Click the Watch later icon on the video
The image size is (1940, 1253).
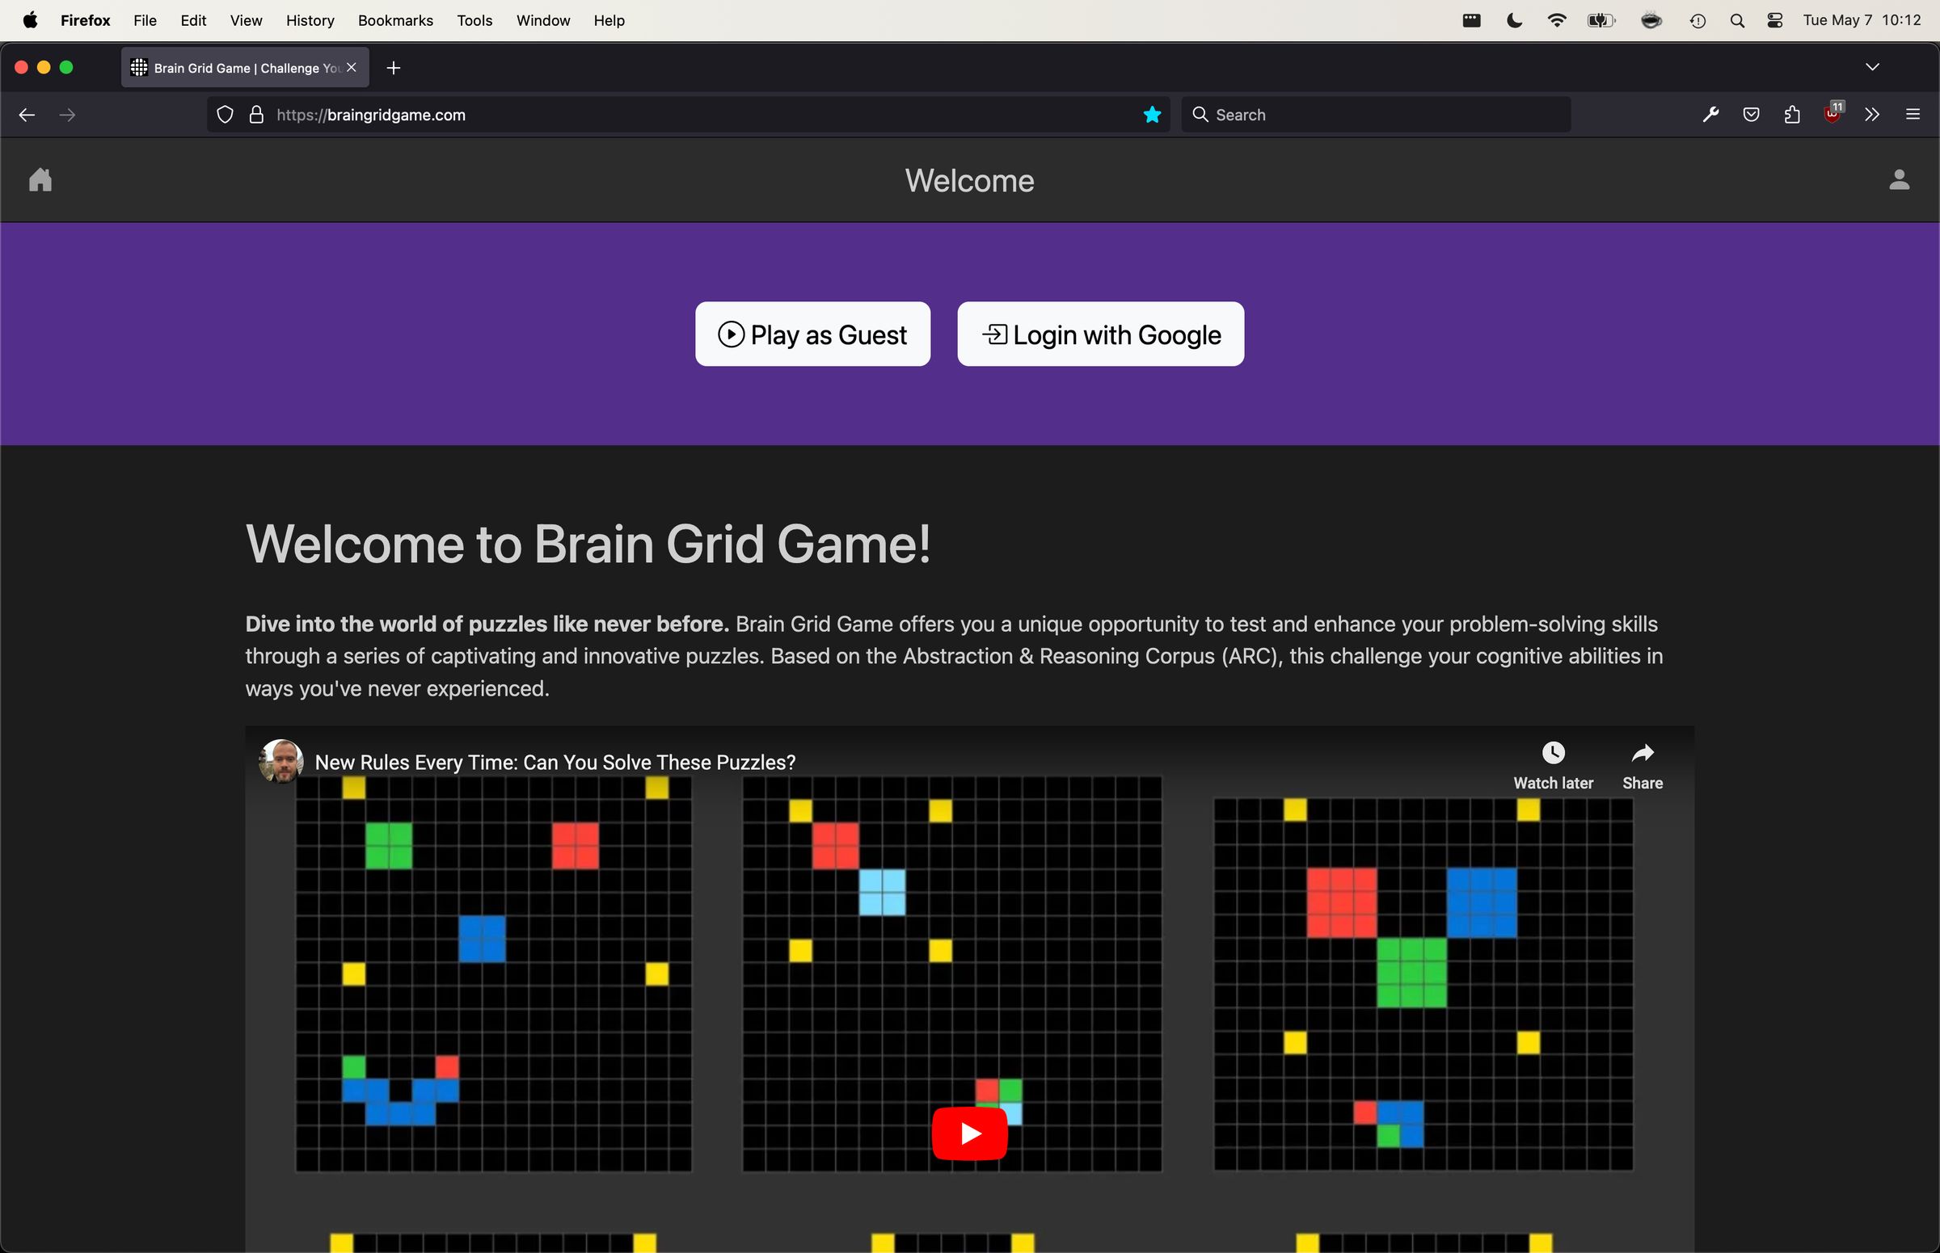(x=1554, y=753)
